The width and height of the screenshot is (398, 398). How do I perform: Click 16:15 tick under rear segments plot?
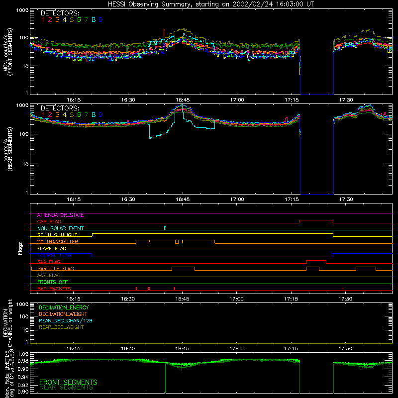point(74,199)
